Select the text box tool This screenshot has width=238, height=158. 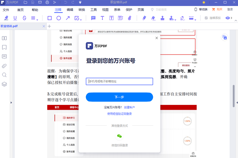click(111, 18)
